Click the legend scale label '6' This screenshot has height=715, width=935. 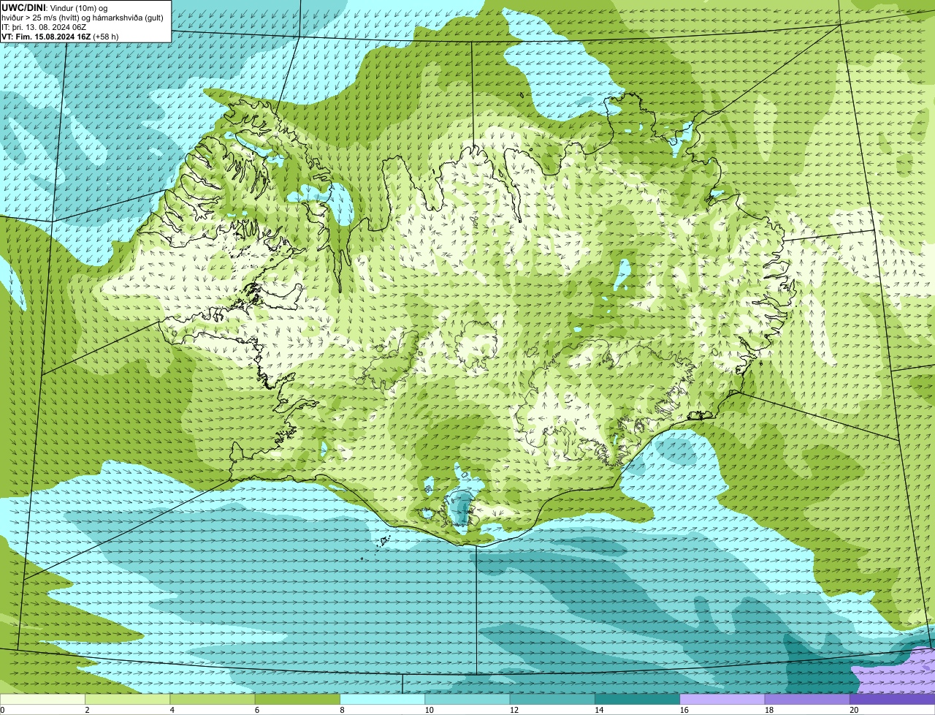pyautogui.click(x=257, y=710)
